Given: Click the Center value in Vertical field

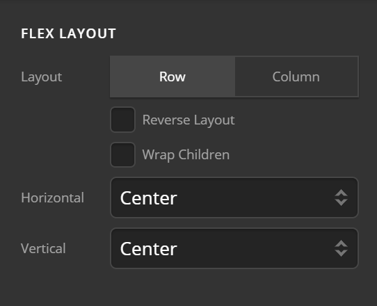Looking at the screenshot, I should click(x=149, y=249).
